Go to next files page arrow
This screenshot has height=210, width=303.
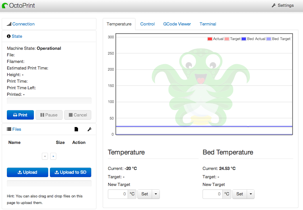coord(53,156)
